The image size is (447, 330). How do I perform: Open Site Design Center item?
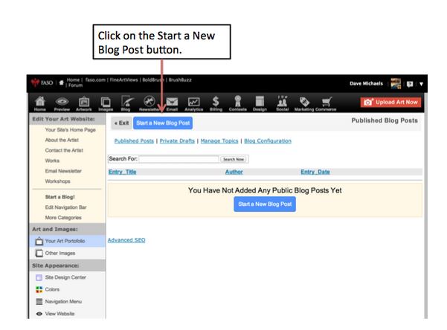click(67, 277)
